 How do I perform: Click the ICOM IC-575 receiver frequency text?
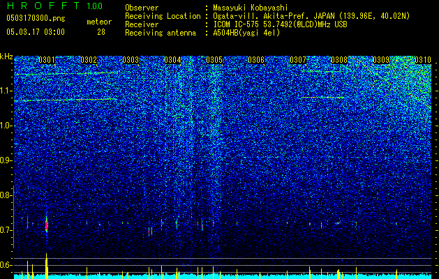280,24
